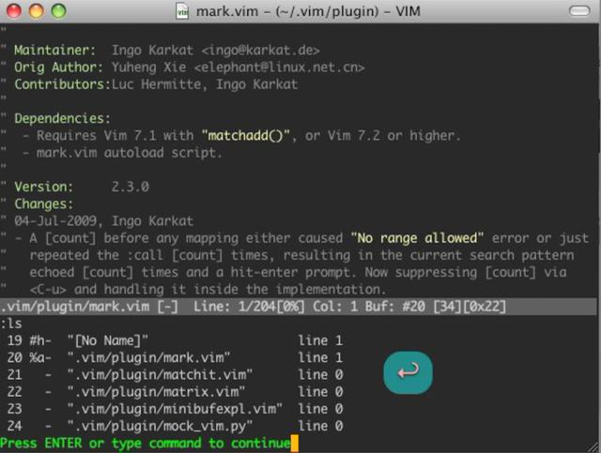Click the "#h-" flags of buffer 19
The height and width of the screenshot is (453, 601).
(x=40, y=341)
